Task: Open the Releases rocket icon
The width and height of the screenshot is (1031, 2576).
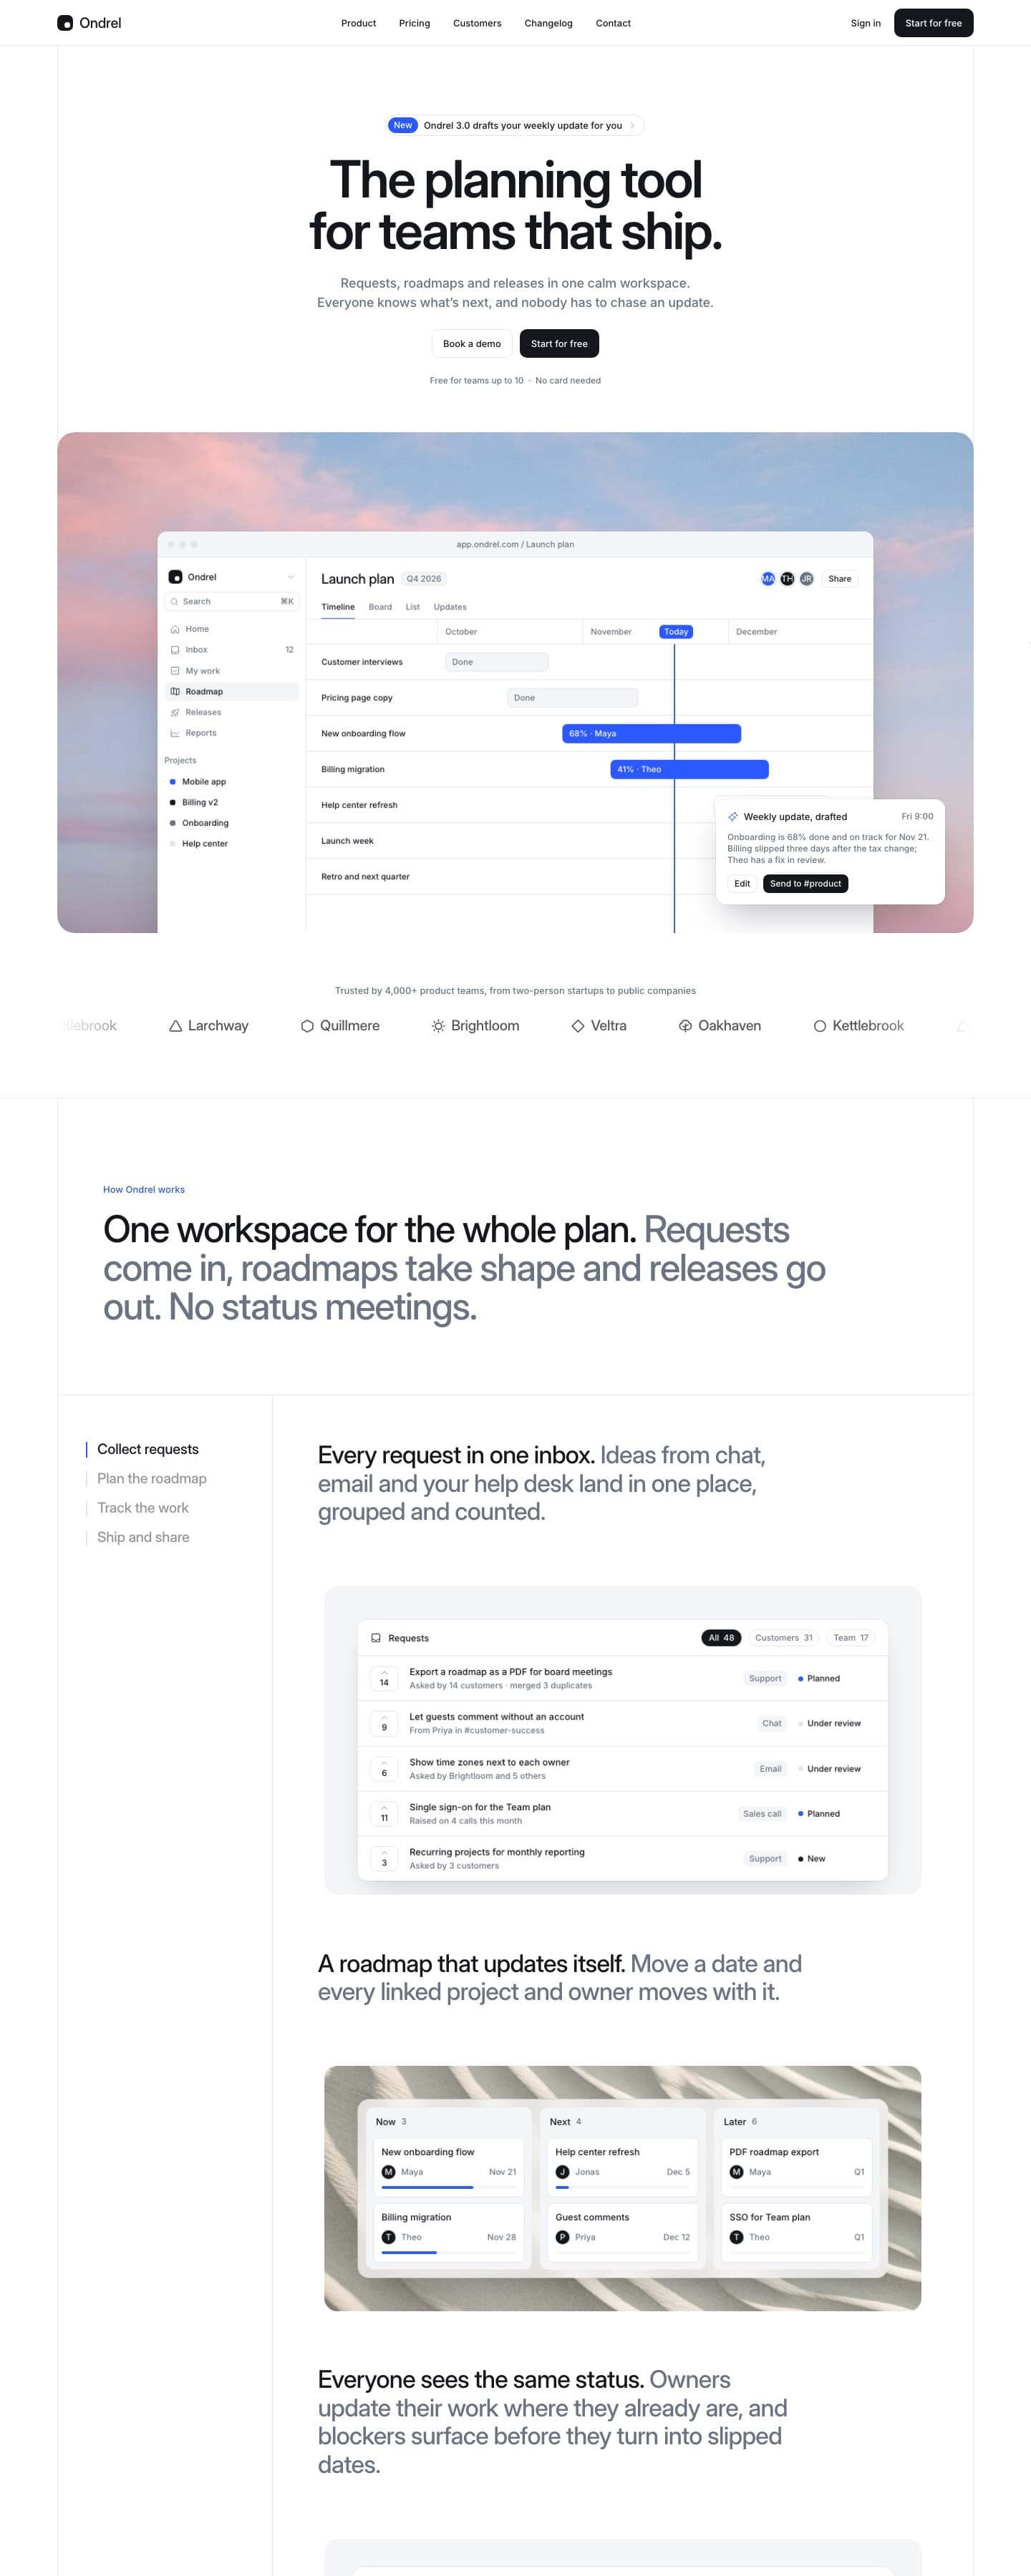Action: tap(175, 712)
